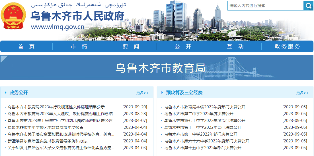Click the 乌鲁木齐市人民政府 site title

pyautogui.click(x=77, y=16)
